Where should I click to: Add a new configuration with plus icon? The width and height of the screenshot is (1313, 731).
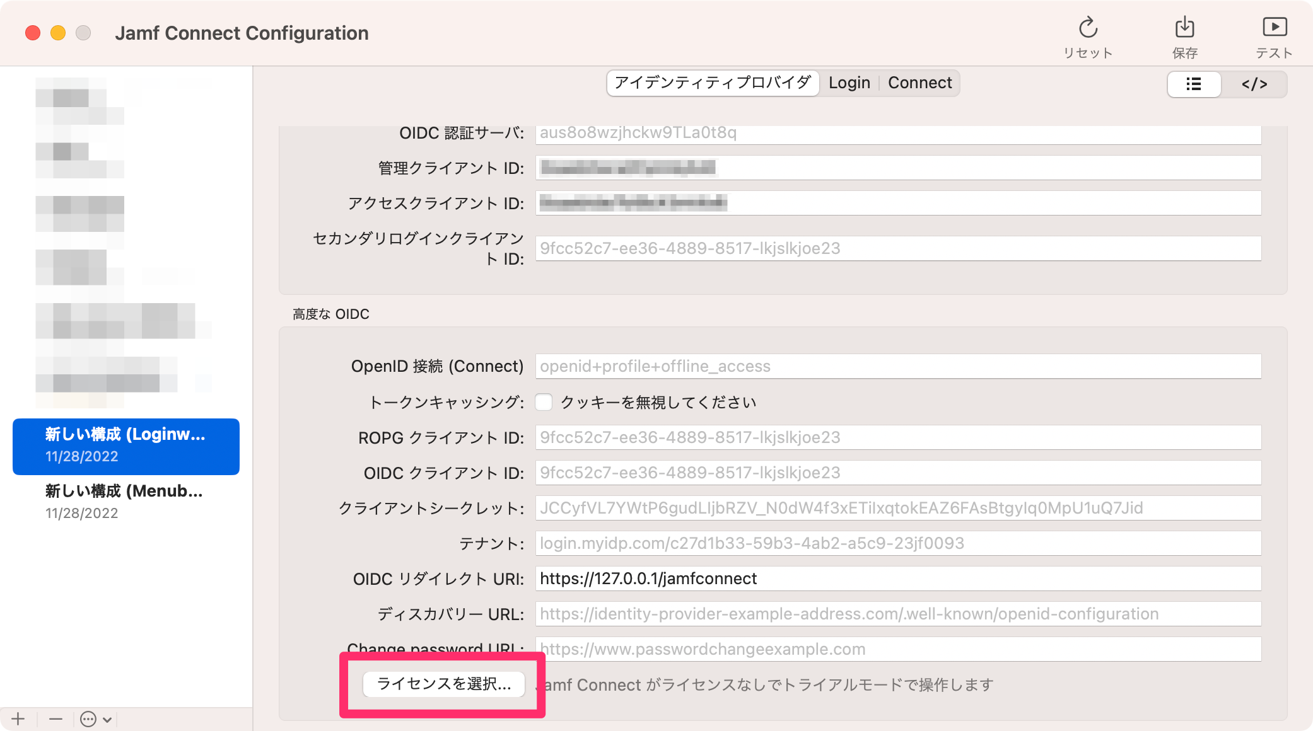tap(18, 718)
